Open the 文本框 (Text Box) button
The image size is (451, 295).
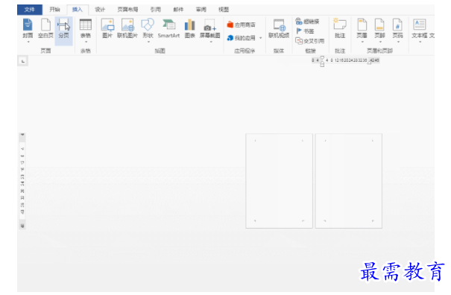(420, 28)
